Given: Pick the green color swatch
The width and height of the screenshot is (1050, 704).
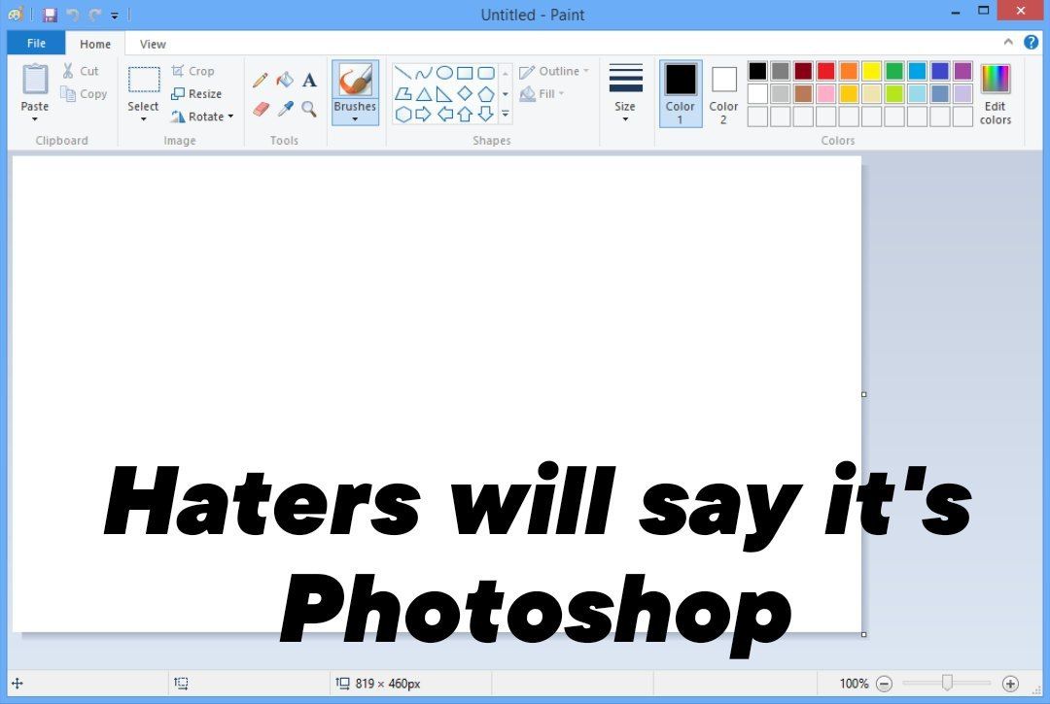Looking at the screenshot, I should 894,71.
